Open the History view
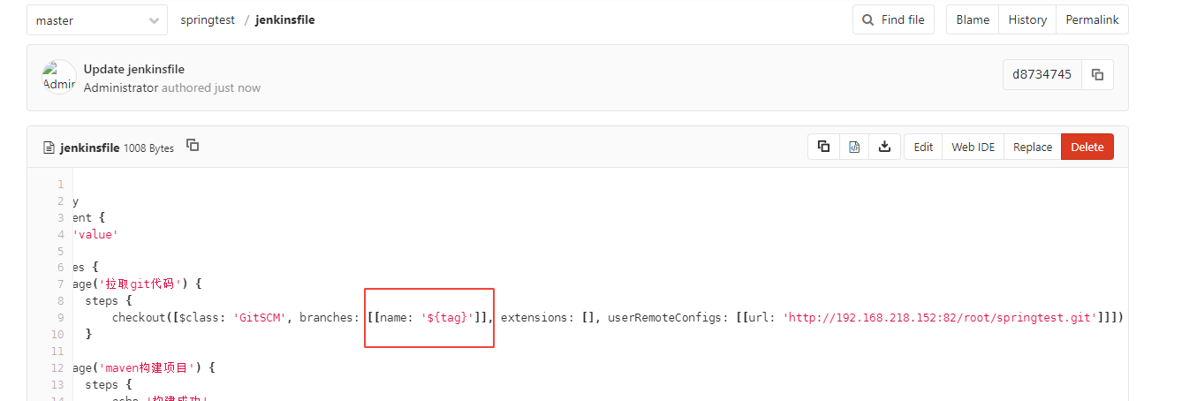1197x401 pixels. 1027,19
